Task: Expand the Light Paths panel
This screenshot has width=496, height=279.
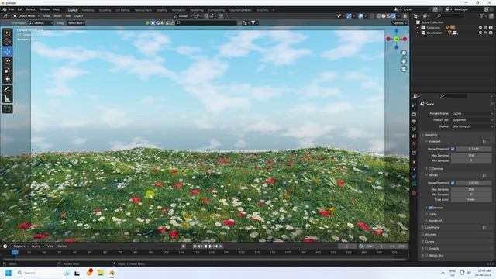Action: (x=432, y=228)
